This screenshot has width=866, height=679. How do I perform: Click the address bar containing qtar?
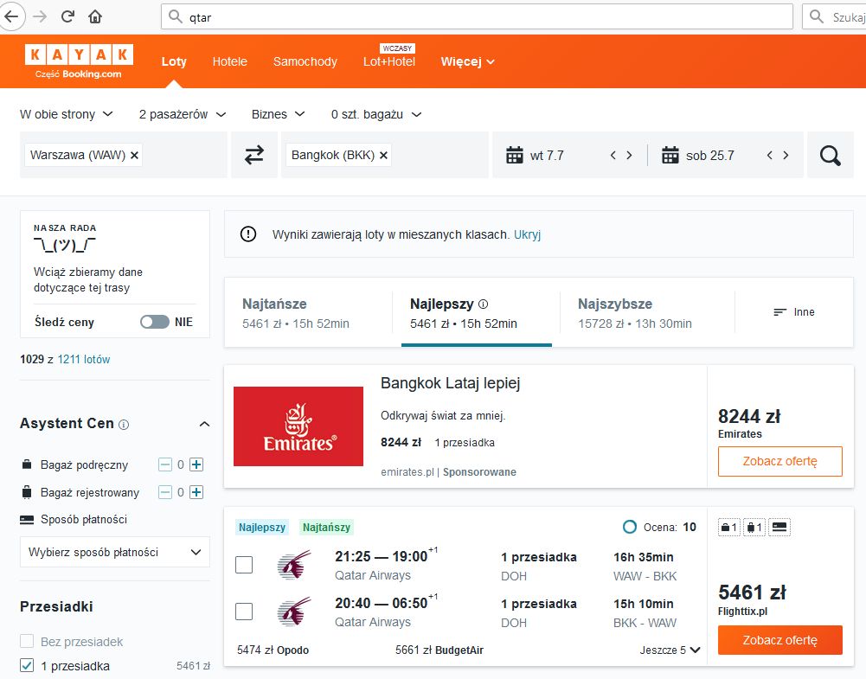478,16
